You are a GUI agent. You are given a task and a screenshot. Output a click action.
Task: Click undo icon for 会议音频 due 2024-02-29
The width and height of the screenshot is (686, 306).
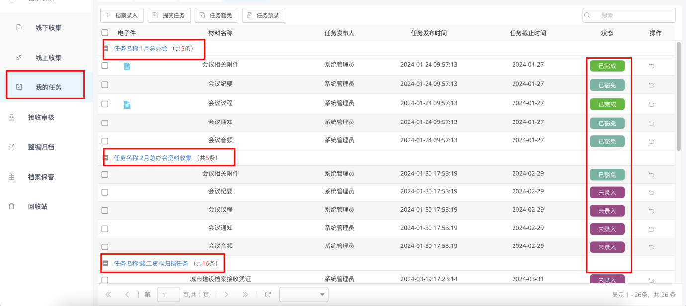pos(652,247)
